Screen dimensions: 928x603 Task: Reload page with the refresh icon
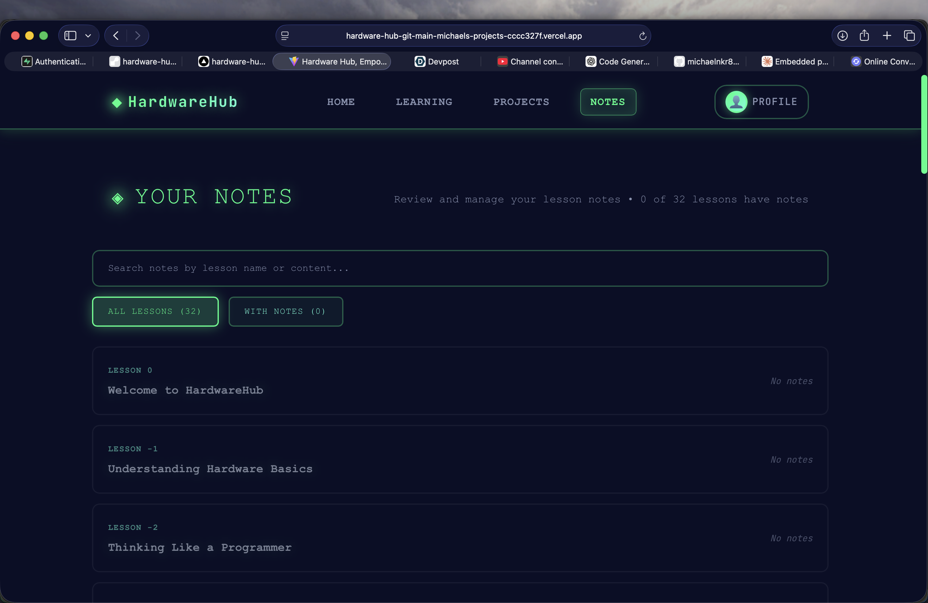click(x=643, y=36)
